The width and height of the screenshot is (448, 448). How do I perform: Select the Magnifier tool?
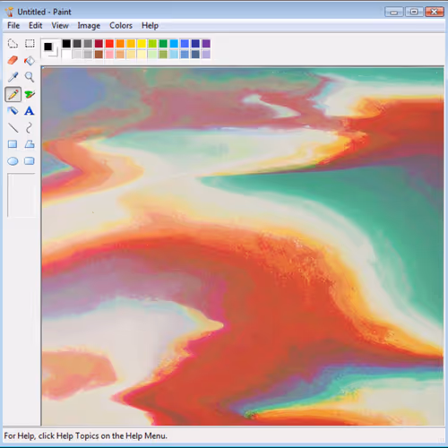pyautogui.click(x=30, y=77)
